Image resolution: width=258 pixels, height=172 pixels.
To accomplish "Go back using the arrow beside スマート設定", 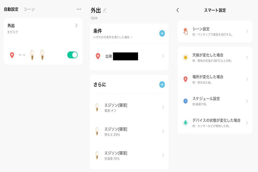I will click(x=178, y=10).
